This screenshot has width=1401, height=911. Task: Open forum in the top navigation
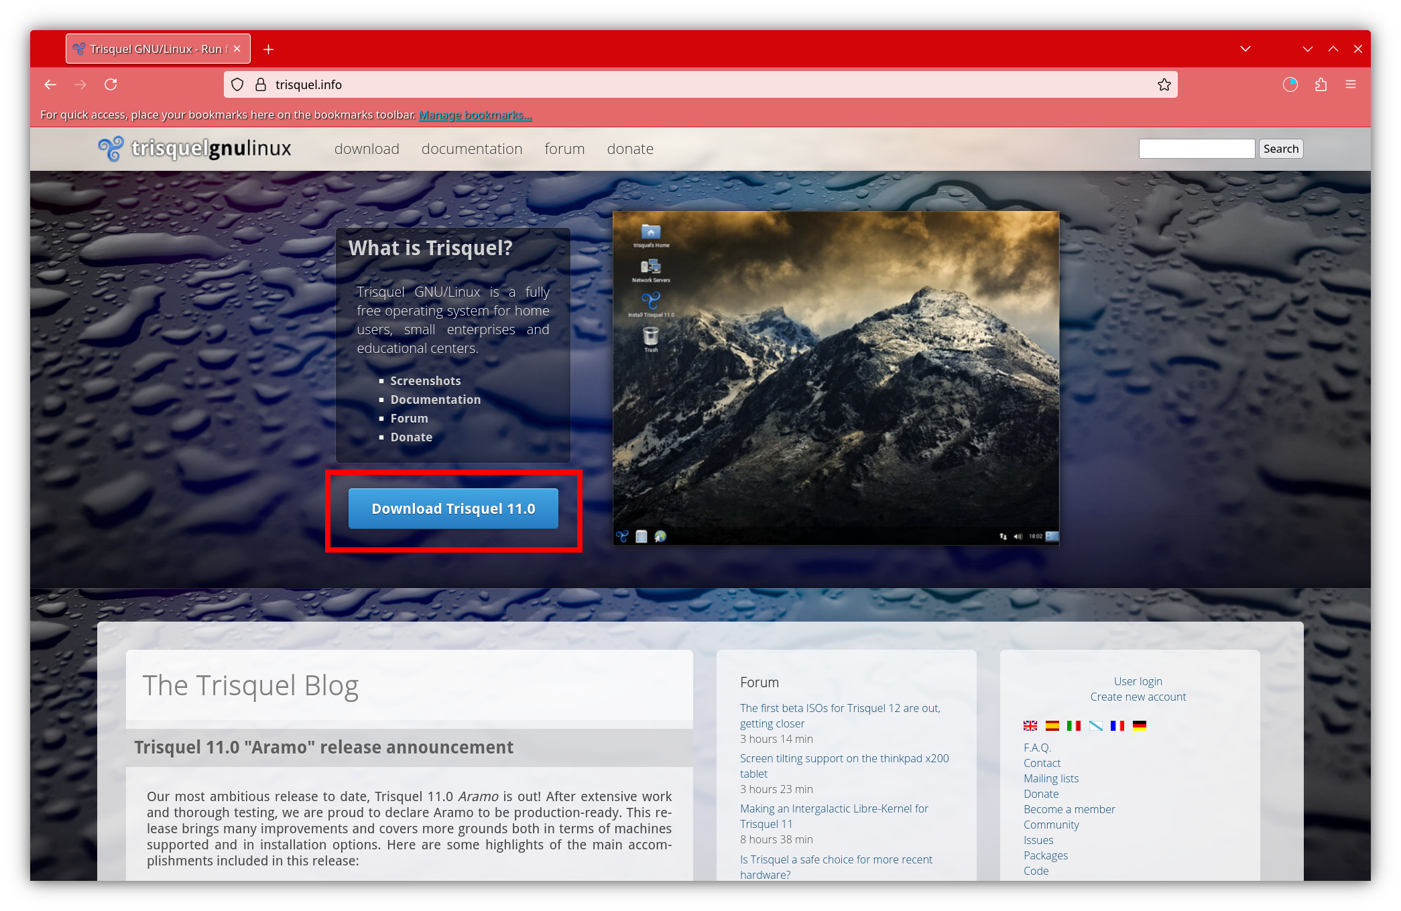click(564, 149)
